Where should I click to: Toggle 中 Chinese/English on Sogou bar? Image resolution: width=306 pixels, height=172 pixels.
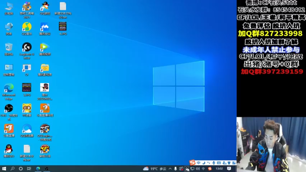pyautogui.click(x=199, y=163)
